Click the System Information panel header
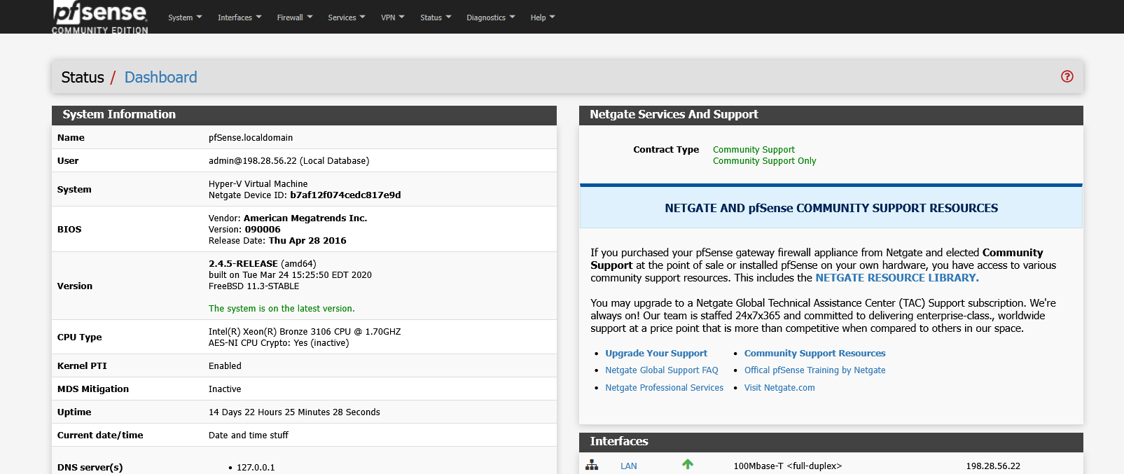 [304, 115]
